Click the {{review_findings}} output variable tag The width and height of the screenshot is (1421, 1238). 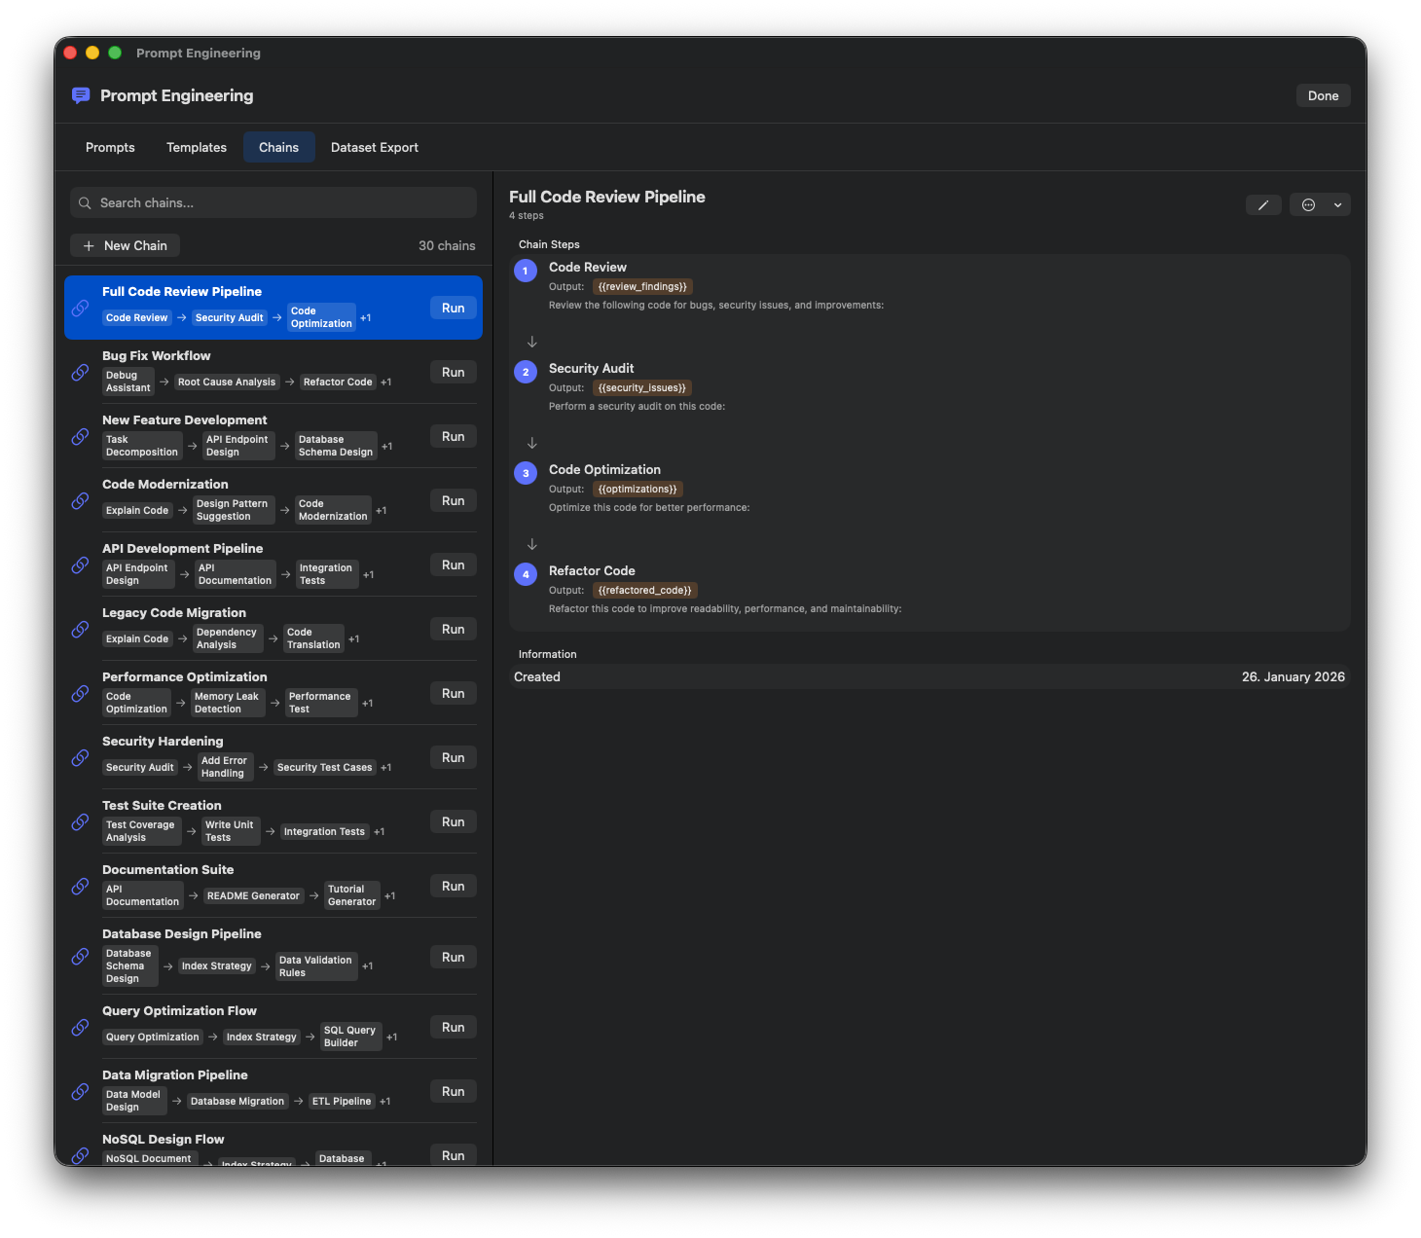pos(642,287)
